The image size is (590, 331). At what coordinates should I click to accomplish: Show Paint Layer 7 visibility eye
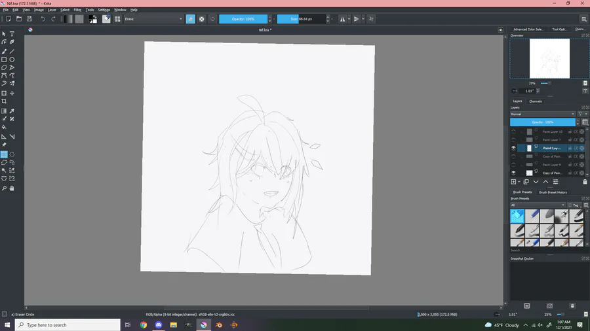513,140
